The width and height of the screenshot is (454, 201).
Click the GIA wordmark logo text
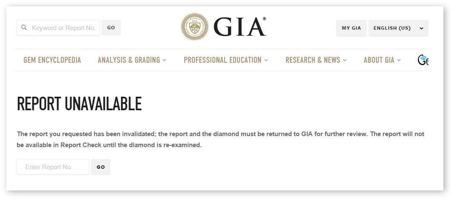pos(240,27)
